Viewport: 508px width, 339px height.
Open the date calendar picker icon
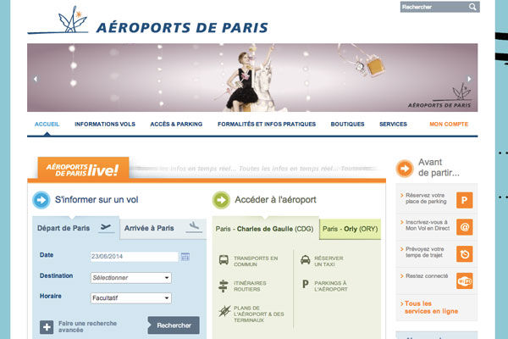point(185,257)
